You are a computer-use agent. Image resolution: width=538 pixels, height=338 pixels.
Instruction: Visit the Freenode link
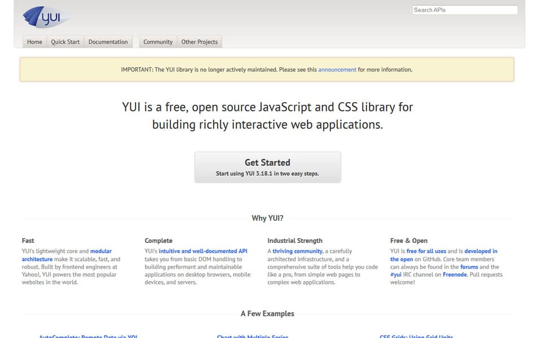click(x=455, y=274)
